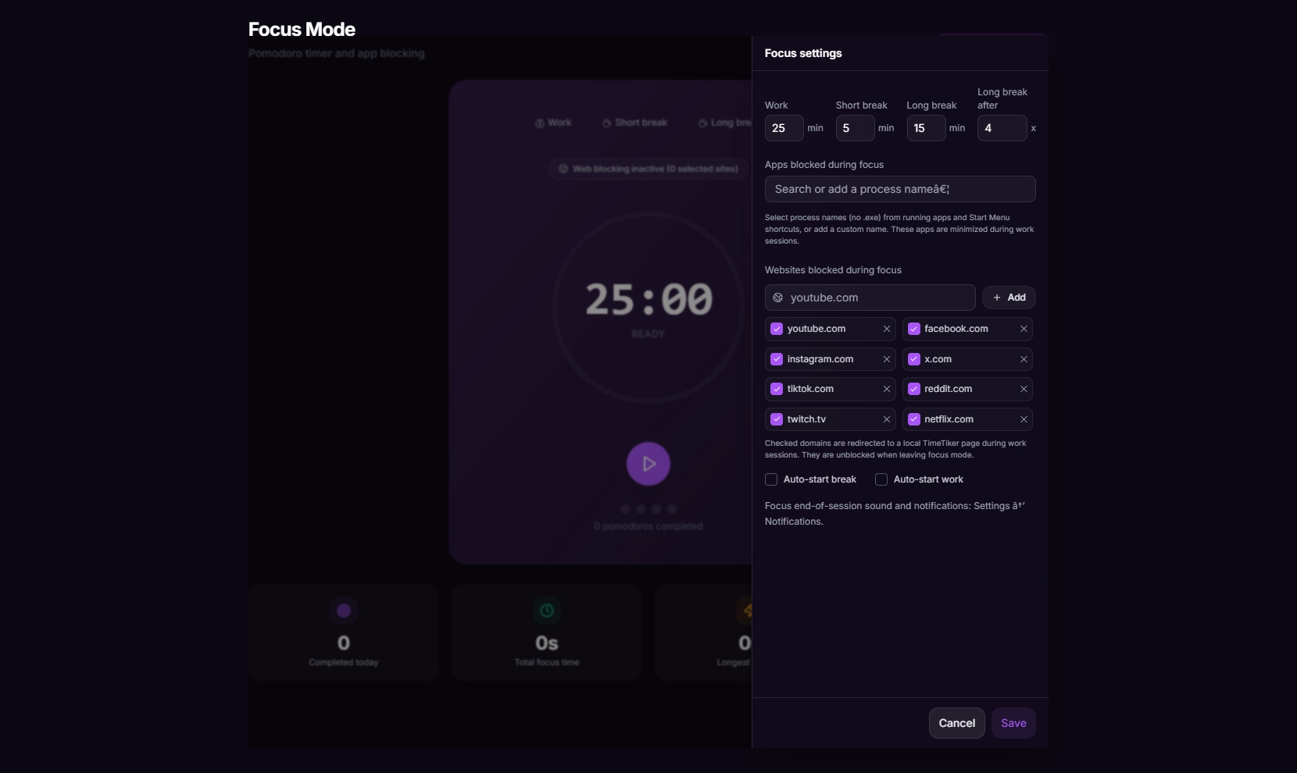Switch to the Short break timer tab
The width and height of the screenshot is (1297, 773).
click(634, 123)
